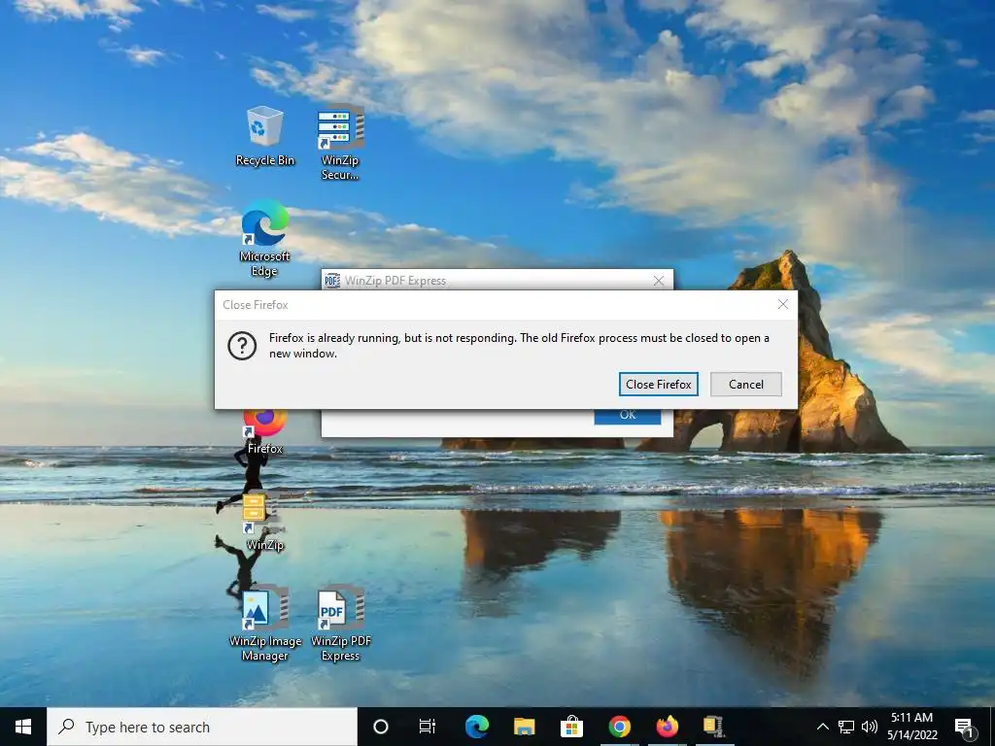Open Task View on the taskbar
This screenshot has height=746, width=995.
tap(428, 727)
